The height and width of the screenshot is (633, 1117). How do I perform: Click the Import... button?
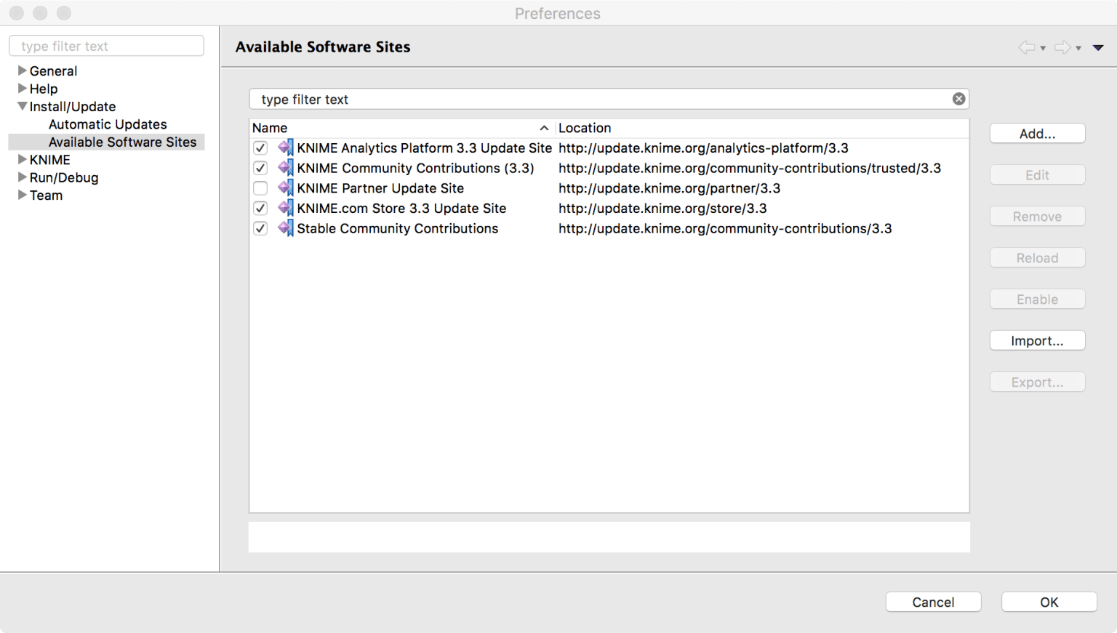(x=1037, y=341)
